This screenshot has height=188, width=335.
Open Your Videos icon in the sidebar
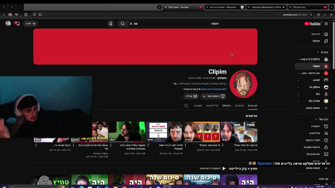pyautogui.click(x=326, y=154)
